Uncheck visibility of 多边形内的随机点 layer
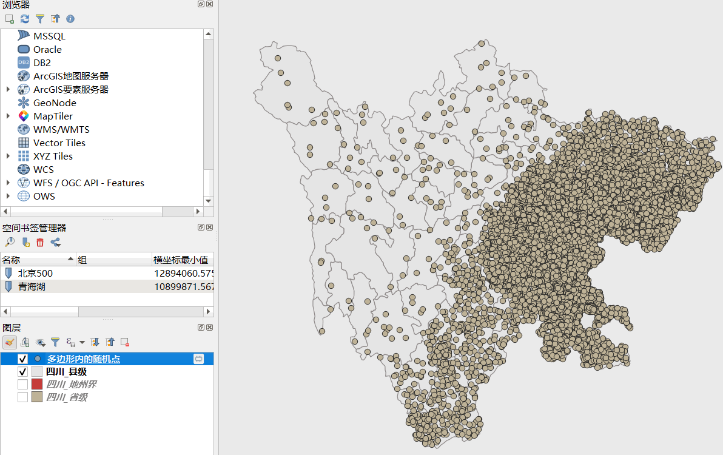This screenshot has width=723, height=455. tap(22, 359)
